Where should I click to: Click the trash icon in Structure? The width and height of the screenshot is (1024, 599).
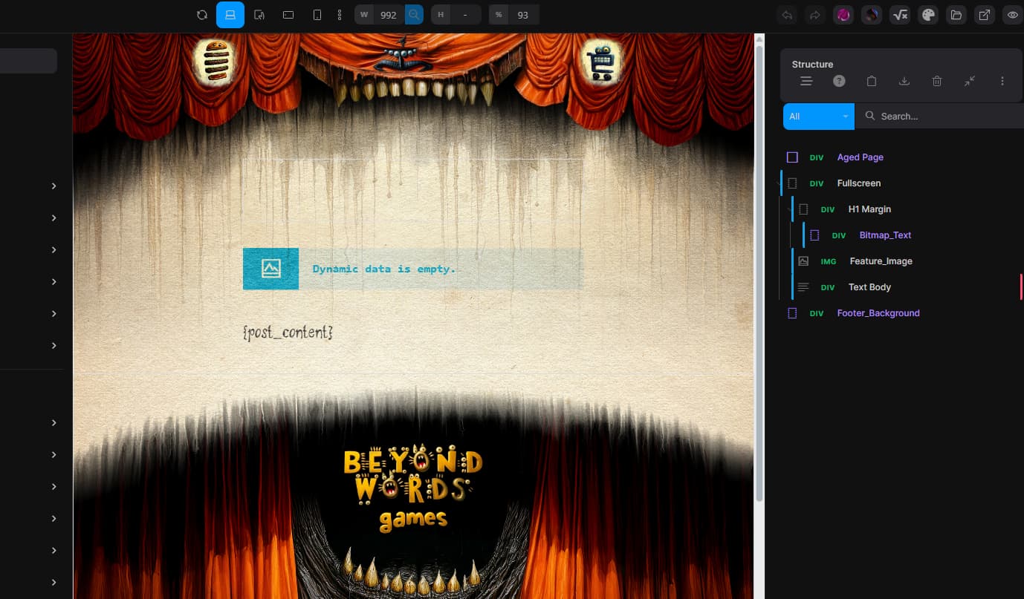pos(937,82)
